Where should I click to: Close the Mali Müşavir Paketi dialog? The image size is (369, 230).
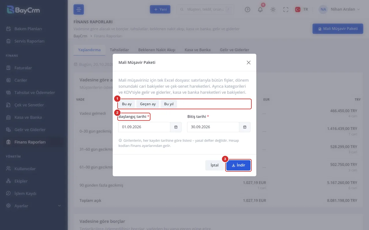pyautogui.click(x=248, y=62)
